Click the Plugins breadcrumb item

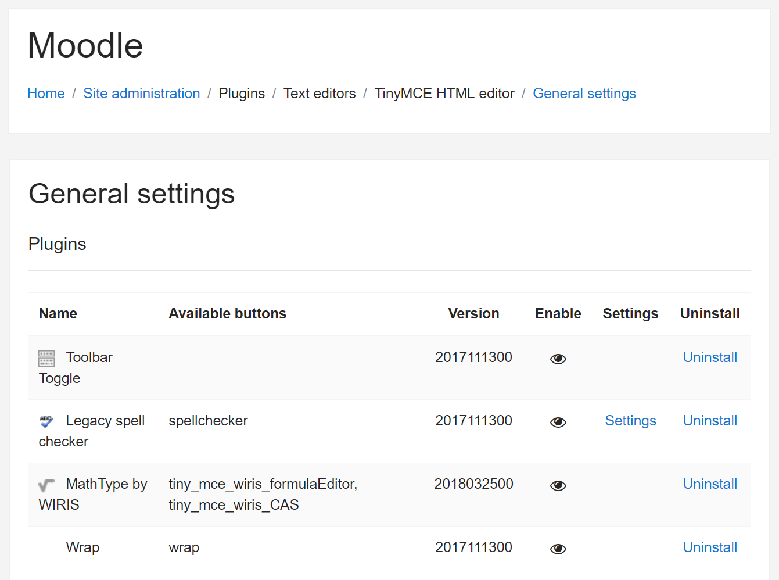[242, 94]
